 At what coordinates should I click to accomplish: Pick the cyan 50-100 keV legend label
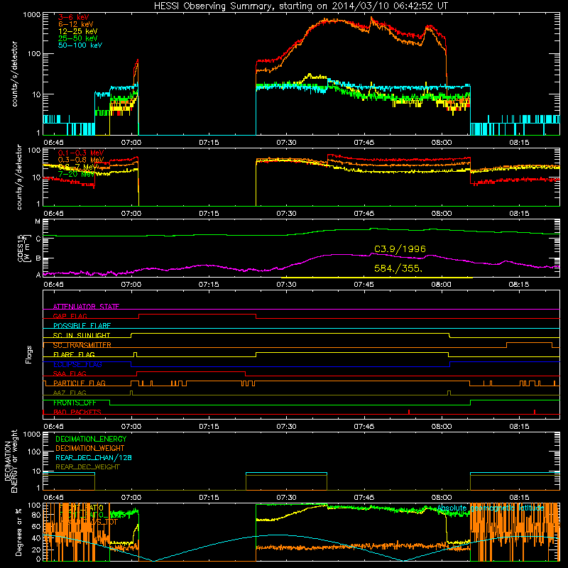pos(80,45)
